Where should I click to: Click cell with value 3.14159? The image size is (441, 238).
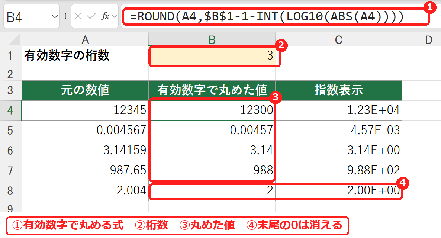pos(85,151)
